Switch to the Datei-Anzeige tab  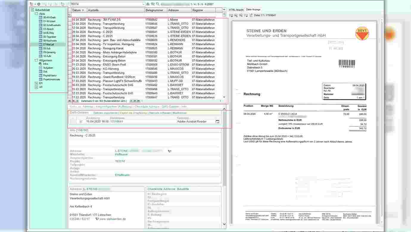coord(253,10)
